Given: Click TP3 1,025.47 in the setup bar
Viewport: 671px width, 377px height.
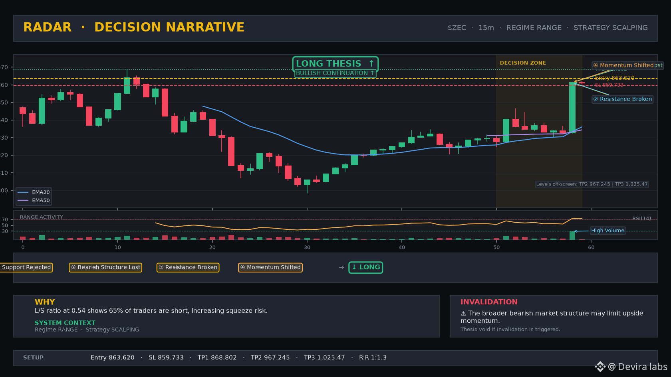Looking at the screenshot, I should coord(324,357).
